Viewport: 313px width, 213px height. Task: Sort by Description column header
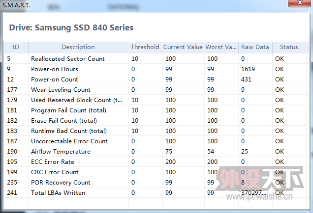[x=78, y=47]
